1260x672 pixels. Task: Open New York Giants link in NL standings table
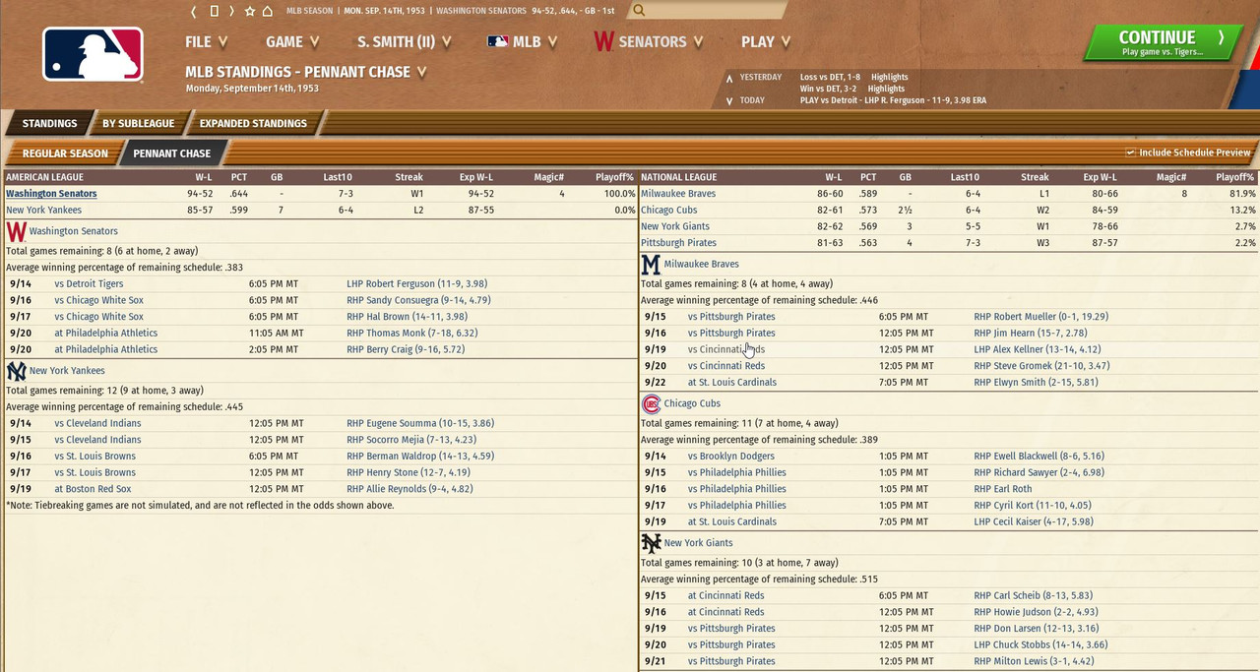[675, 226]
